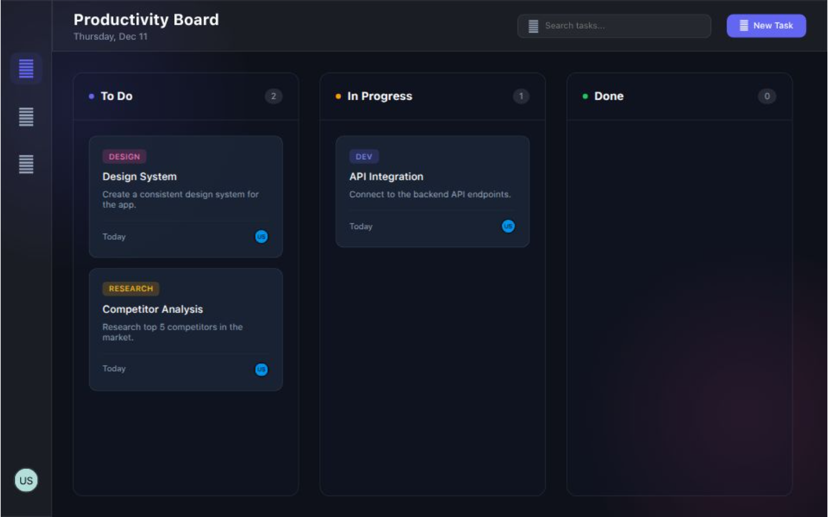The width and height of the screenshot is (828, 517).
Task: Click the second sidebar navigation icon
Action: coord(26,117)
